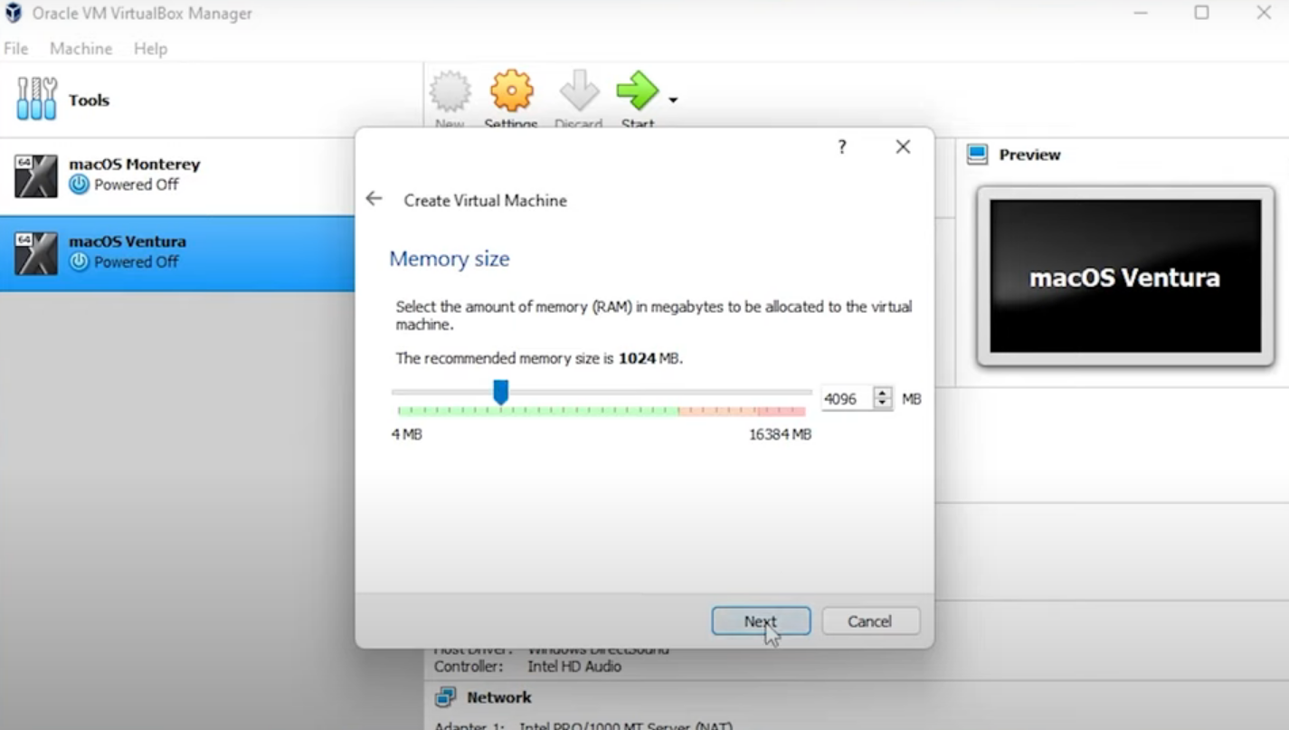Open Settings gear toolbar icon
The width and height of the screenshot is (1289, 730).
[x=511, y=91]
